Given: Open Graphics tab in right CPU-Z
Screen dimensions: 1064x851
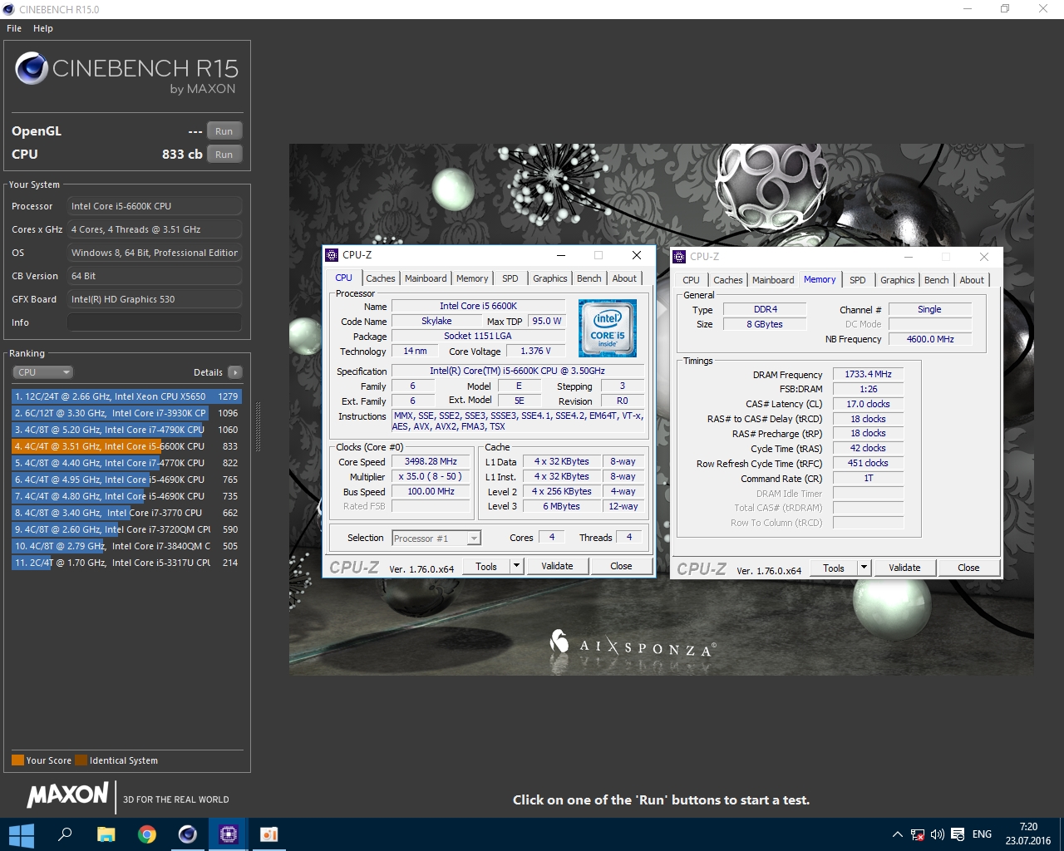Looking at the screenshot, I should 898,280.
